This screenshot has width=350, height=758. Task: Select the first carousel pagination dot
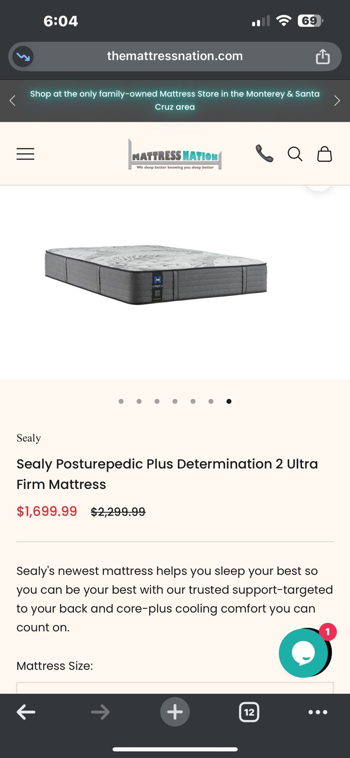(121, 401)
